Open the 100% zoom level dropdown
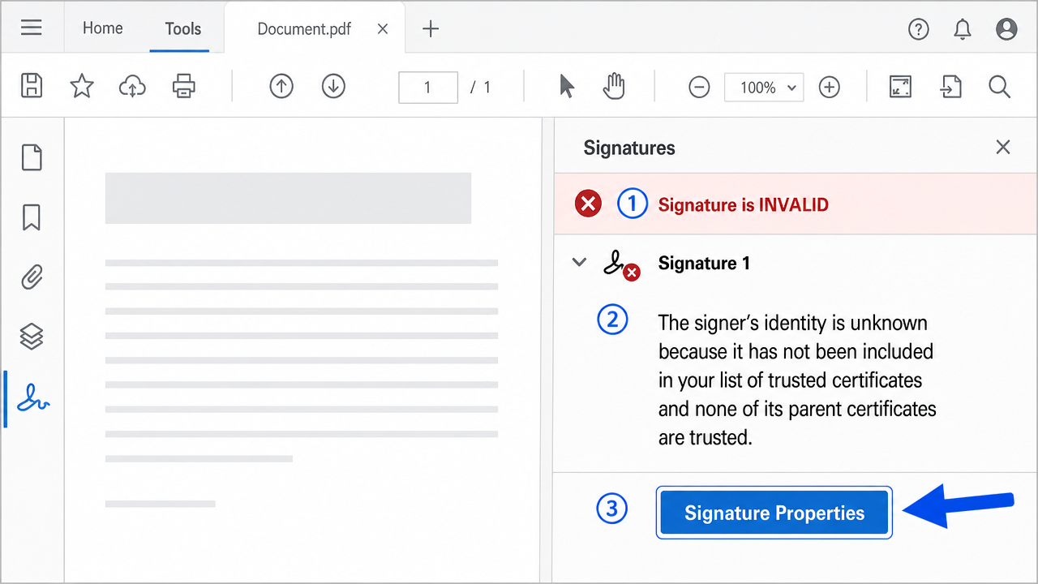 tap(764, 88)
